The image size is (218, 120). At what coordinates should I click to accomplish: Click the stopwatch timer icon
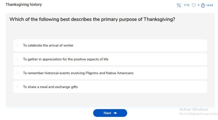tap(203, 5)
